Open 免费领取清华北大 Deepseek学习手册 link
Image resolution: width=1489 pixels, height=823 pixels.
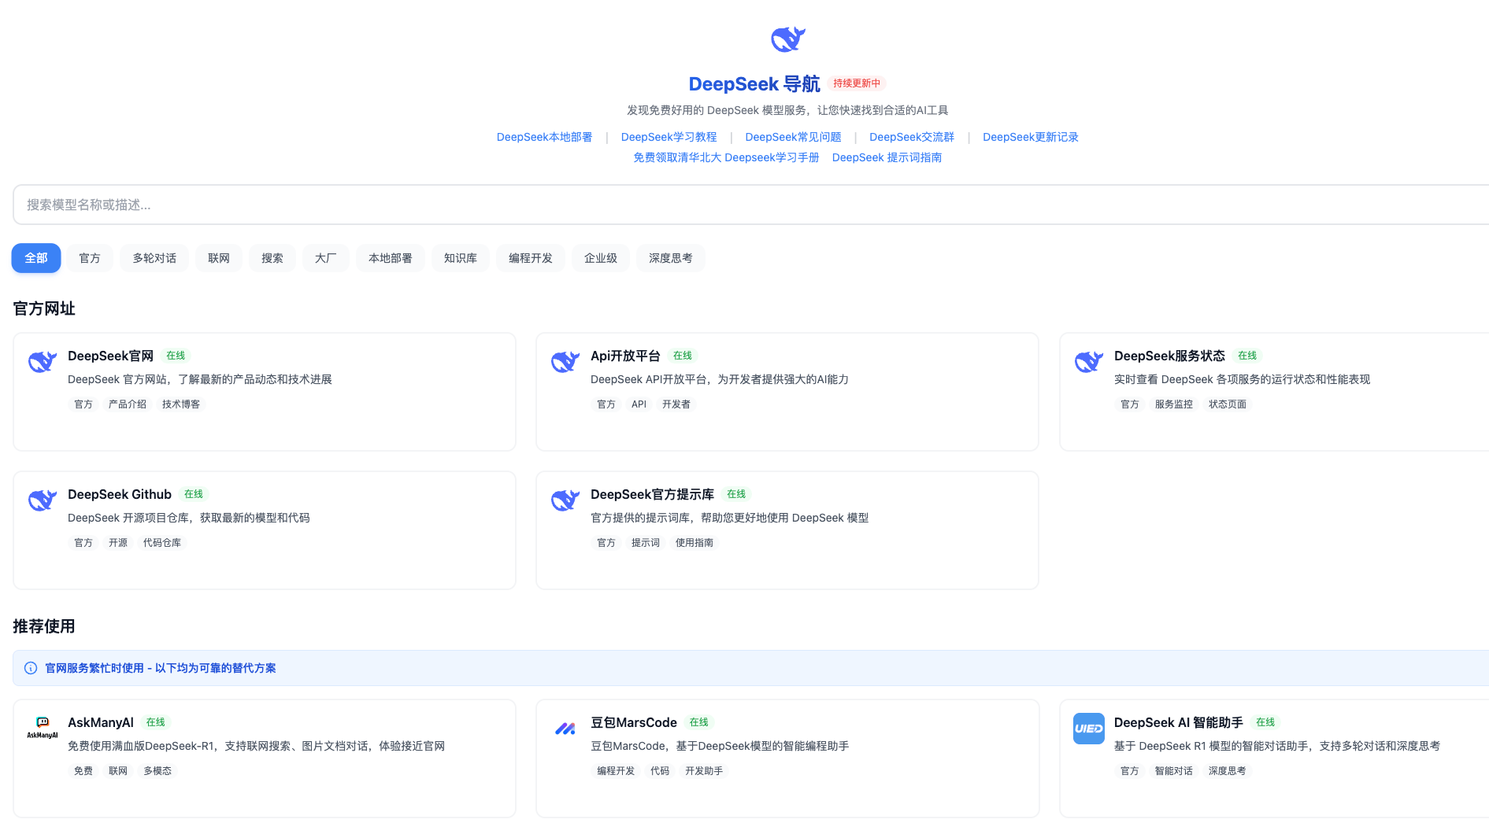[726, 157]
